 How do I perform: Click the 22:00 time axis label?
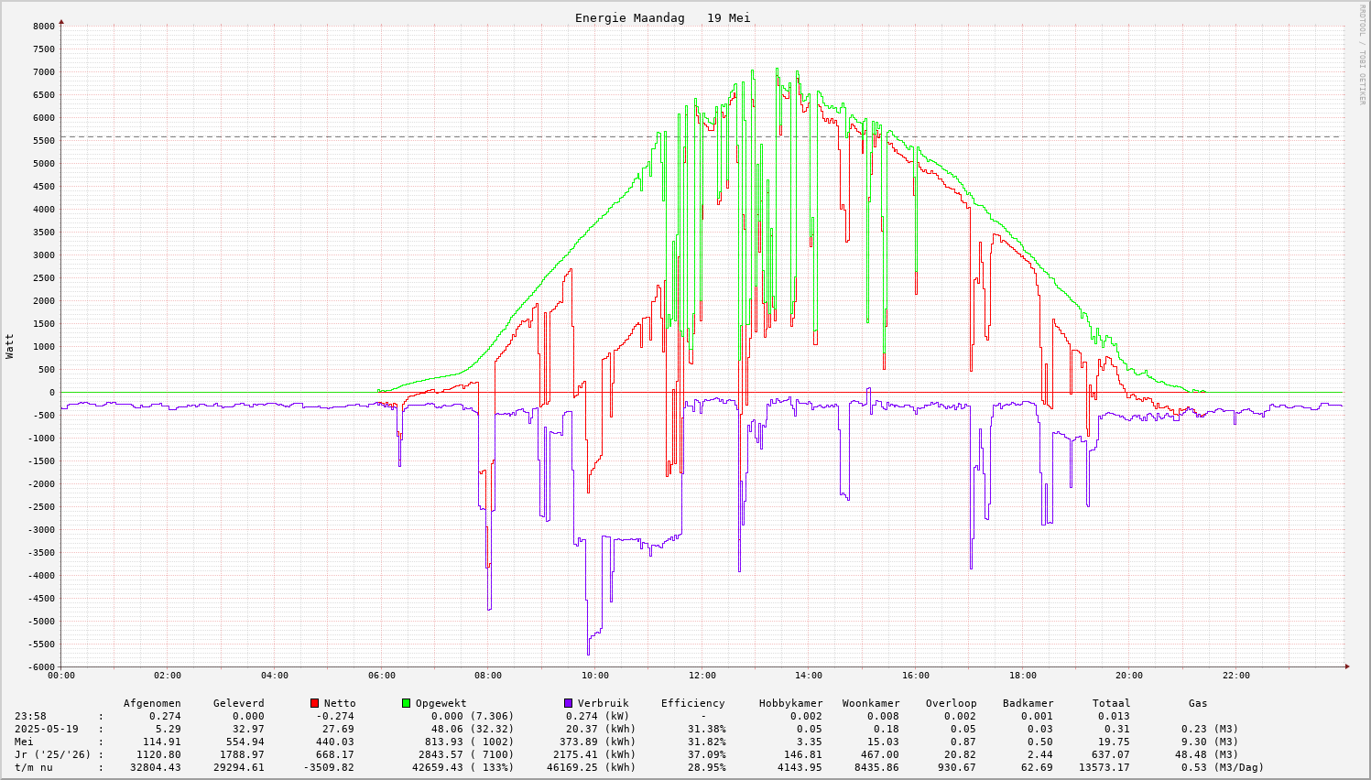pyautogui.click(x=1235, y=676)
